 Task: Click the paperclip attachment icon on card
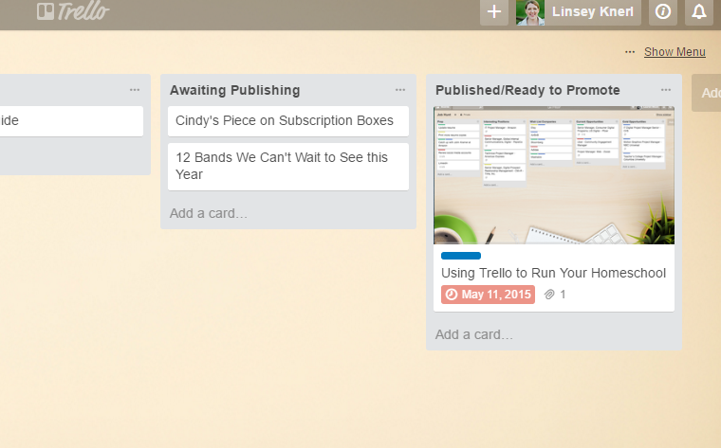549,295
